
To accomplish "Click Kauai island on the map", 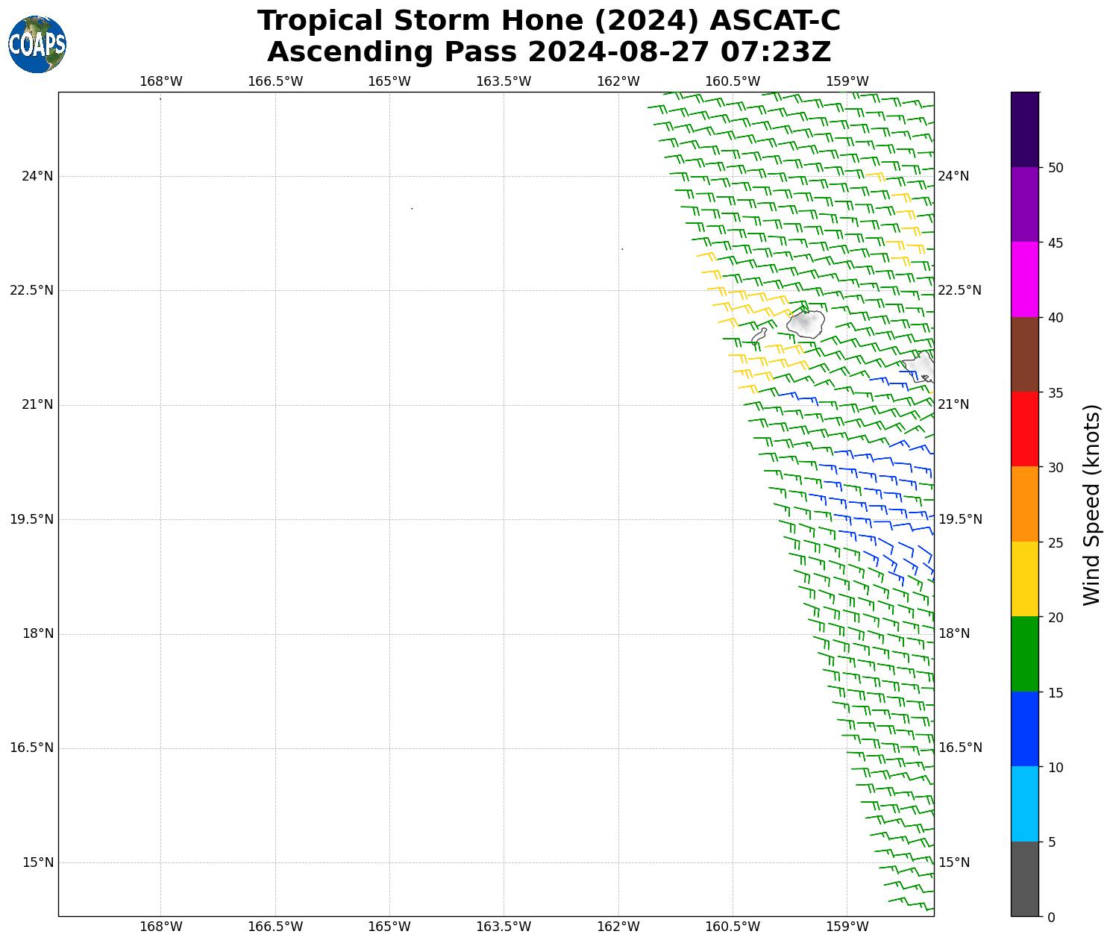I will coord(806,323).
